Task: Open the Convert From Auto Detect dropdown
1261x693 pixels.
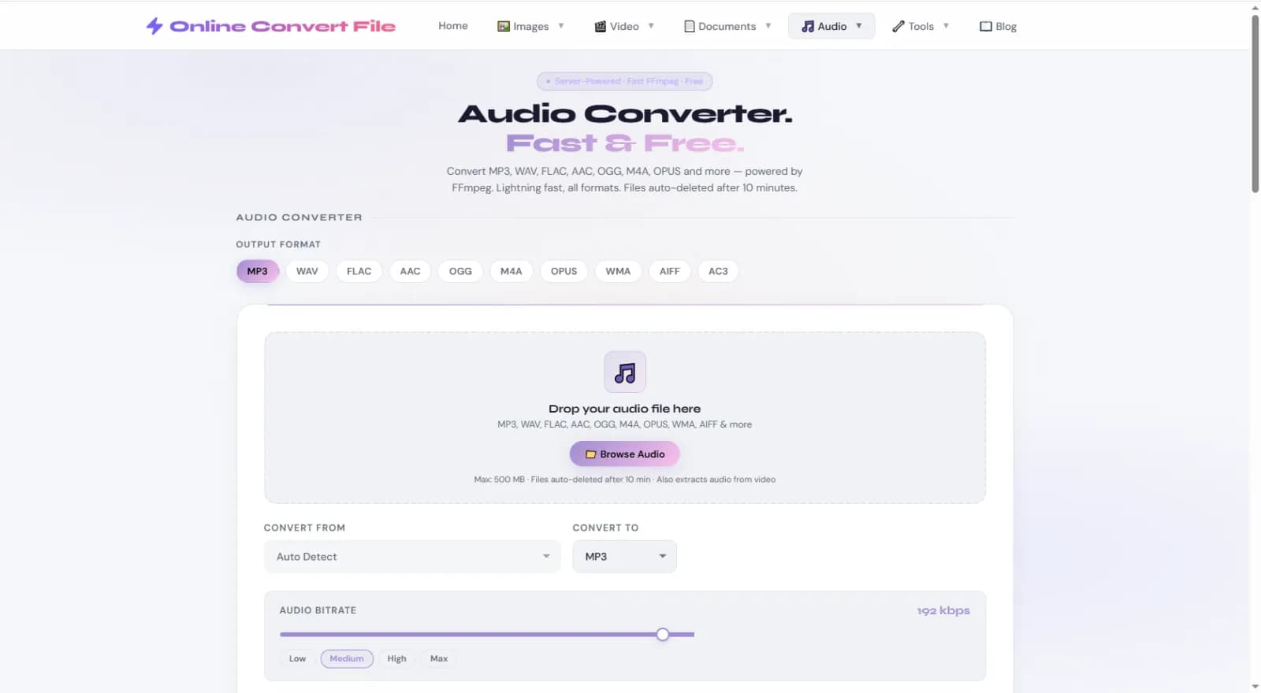Action: (x=412, y=557)
